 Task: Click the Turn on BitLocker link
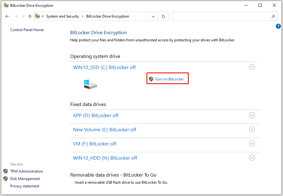[169, 79]
